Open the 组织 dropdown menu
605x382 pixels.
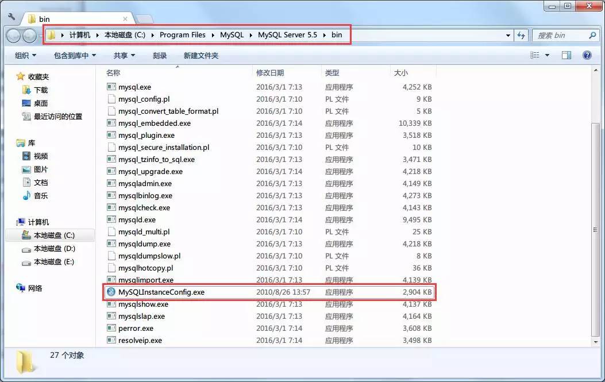pyautogui.click(x=25, y=56)
